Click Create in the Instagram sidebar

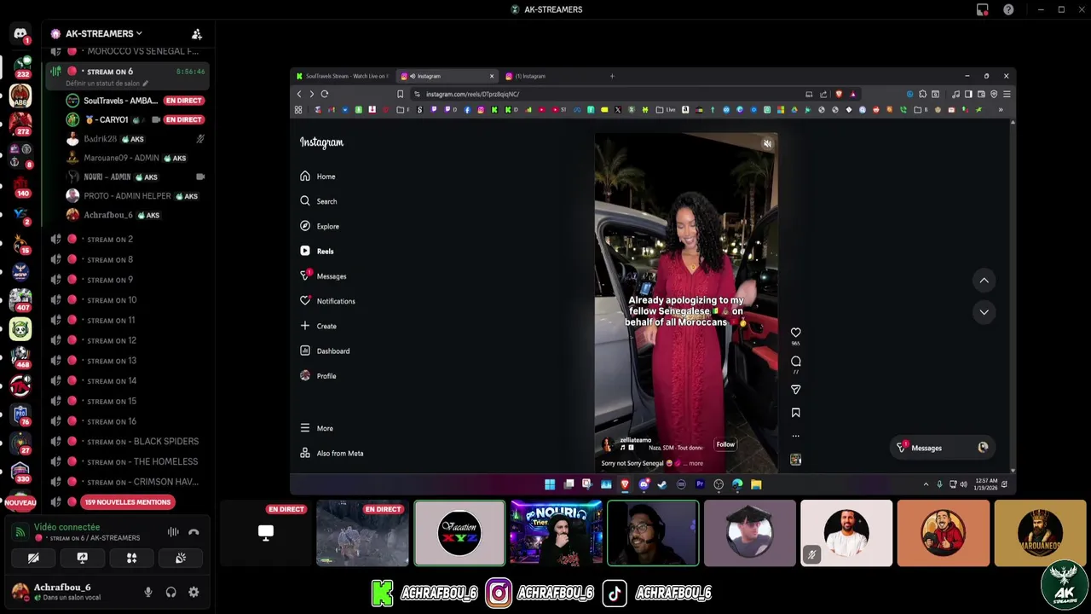tap(318, 326)
